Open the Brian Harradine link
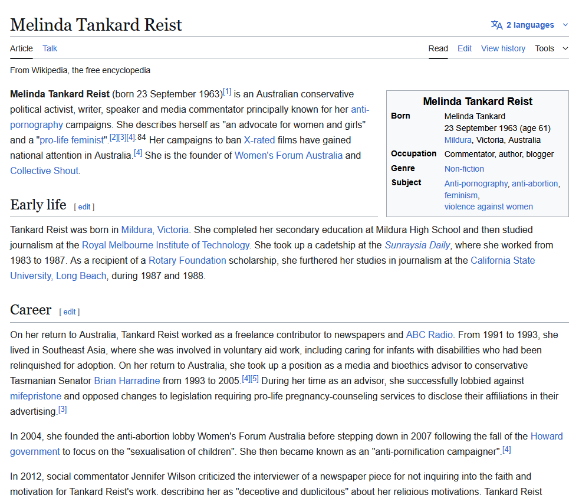This screenshot has height=495, width=579. tap(127, 381)
